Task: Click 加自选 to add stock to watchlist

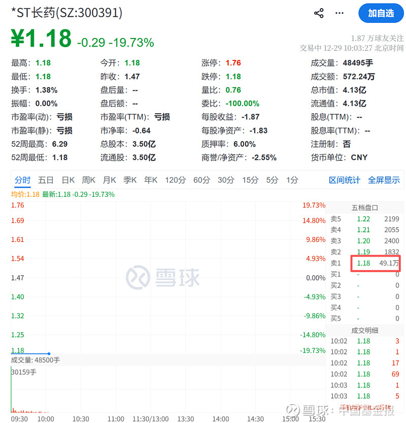Action: (x=381, y=13)
